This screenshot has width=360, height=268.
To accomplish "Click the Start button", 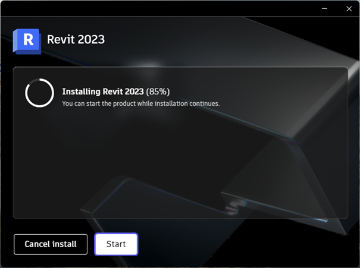I will [x=116, y=244].
